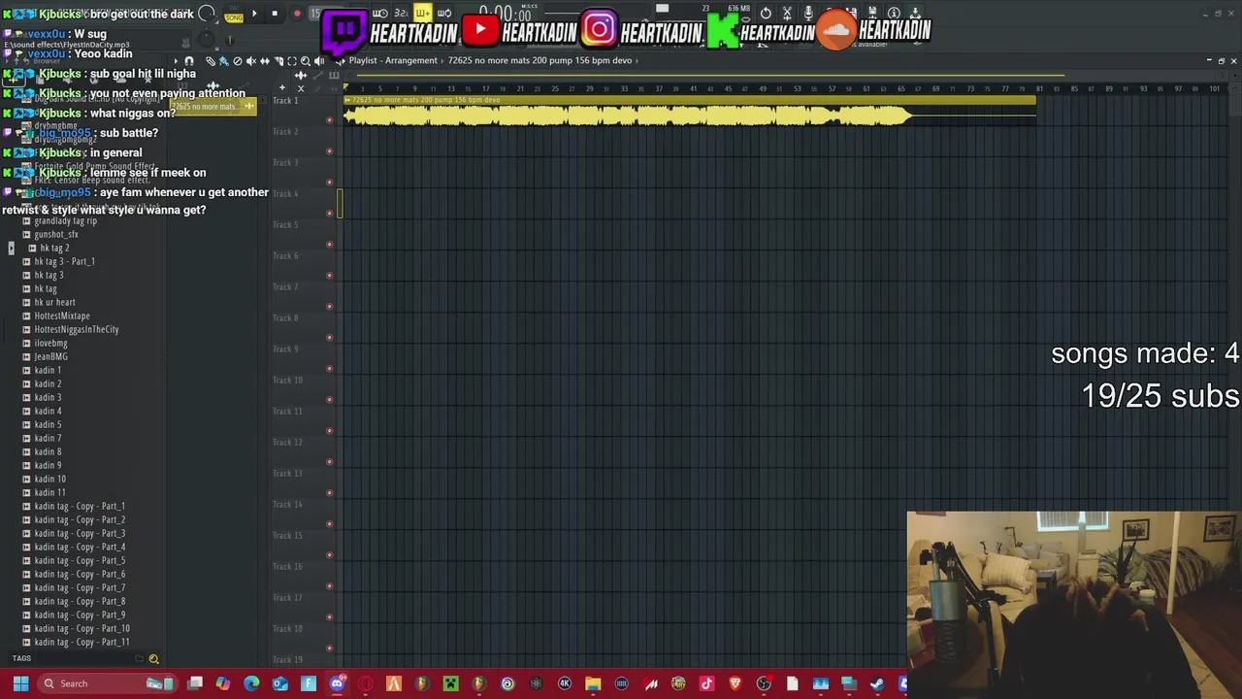Select the Slip tool in playlist toolbar
This screenshot has height=699, width=1242.
point(265,61)
